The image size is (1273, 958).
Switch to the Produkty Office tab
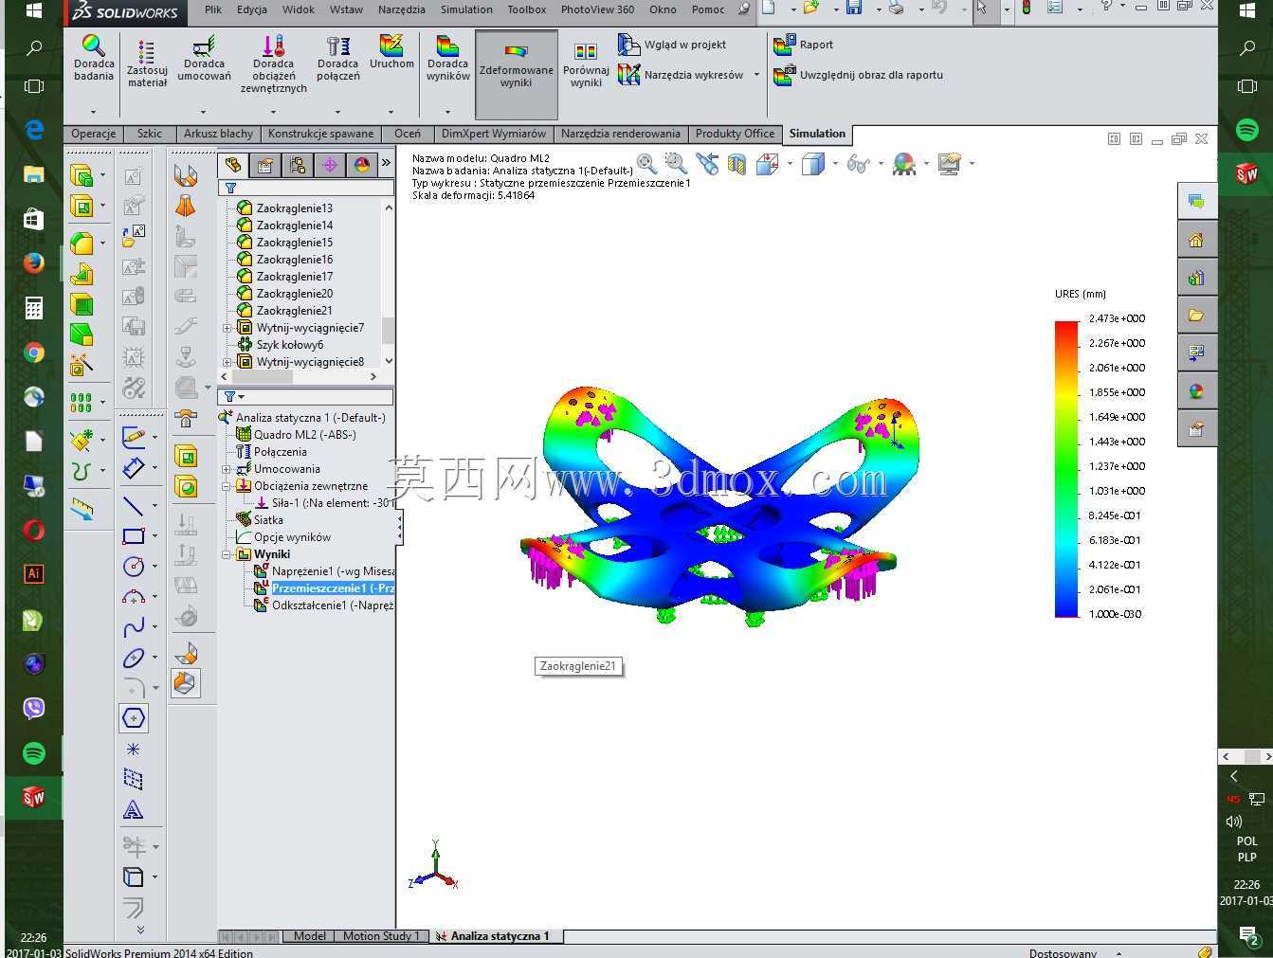click(735, 134)
